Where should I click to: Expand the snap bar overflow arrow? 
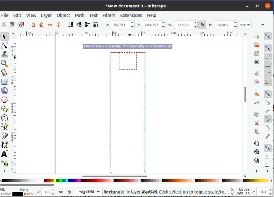tap(268, 171)
